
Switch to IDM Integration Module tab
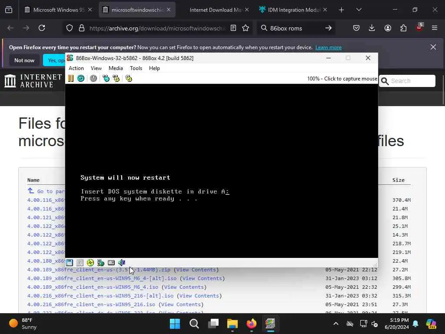click(293, 10)
